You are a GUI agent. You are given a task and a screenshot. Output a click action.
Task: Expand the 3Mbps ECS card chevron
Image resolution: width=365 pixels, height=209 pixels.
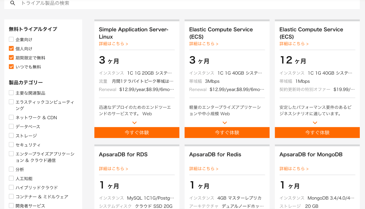(225, 123)
